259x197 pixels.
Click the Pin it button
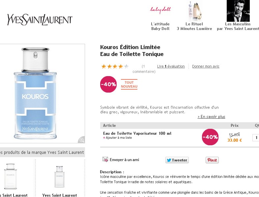point(212,160)
